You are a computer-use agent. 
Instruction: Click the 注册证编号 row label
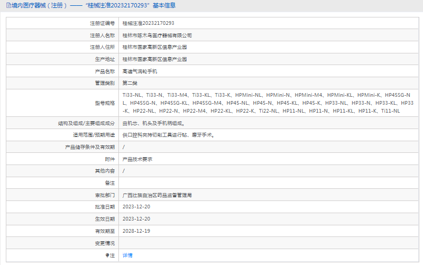102,23
